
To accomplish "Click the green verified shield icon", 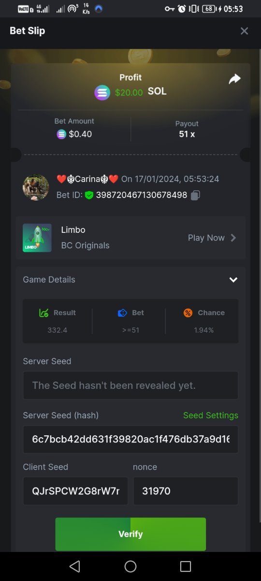I will tap(89, 195).
